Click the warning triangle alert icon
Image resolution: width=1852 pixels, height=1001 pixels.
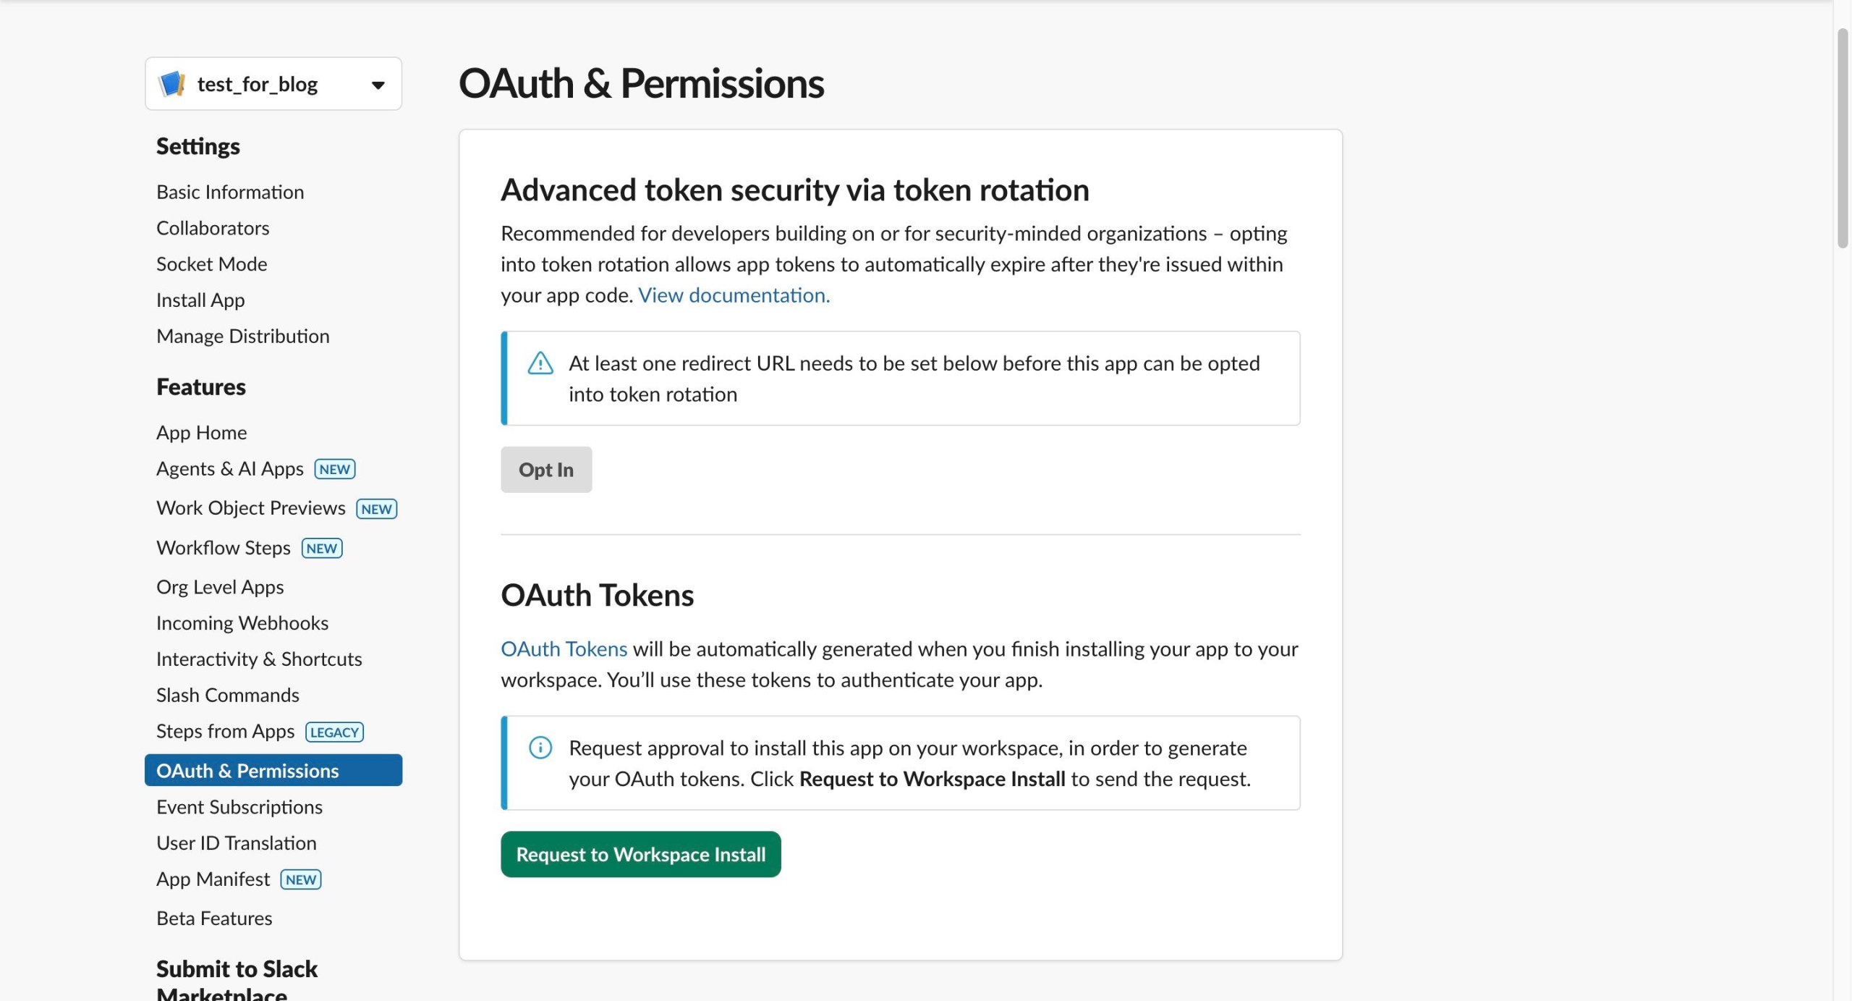coord(540,363)
